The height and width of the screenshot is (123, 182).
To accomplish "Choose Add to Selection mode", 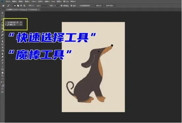I will point(18,6).
